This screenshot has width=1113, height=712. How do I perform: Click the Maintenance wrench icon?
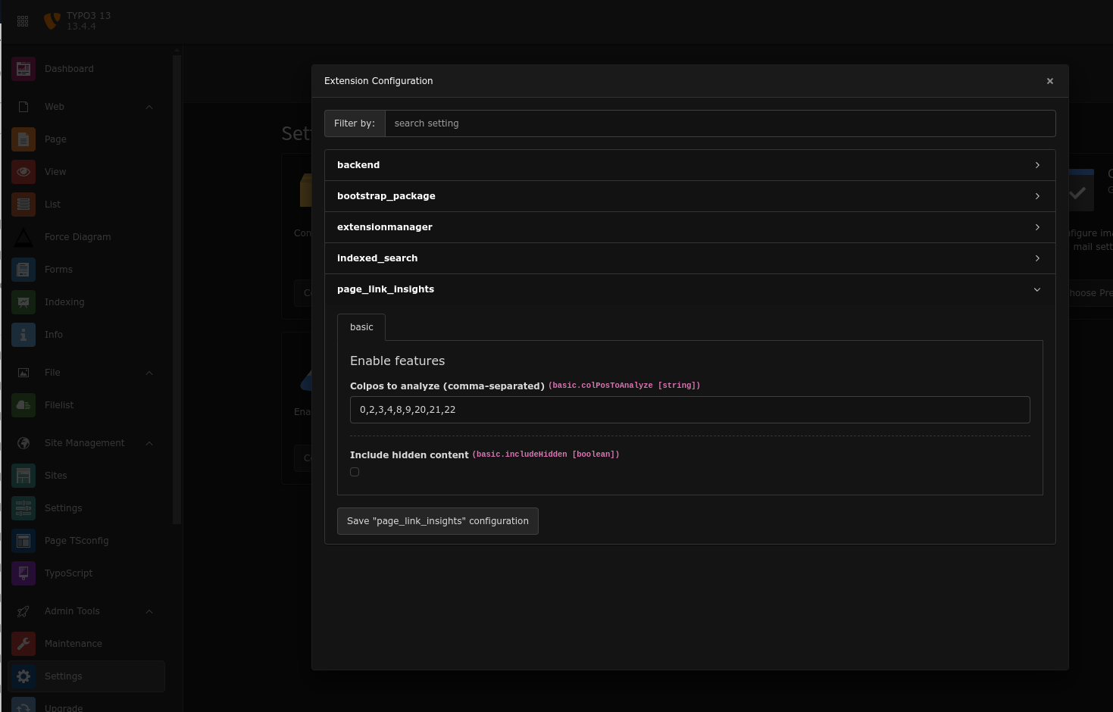pyautogui.click(x=23, y=644)
